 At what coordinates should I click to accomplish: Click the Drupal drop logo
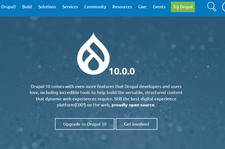pyautogui.click(x=93, y=54)
